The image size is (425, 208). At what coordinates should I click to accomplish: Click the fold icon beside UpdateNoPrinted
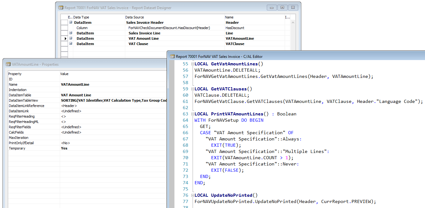[192, 195]
